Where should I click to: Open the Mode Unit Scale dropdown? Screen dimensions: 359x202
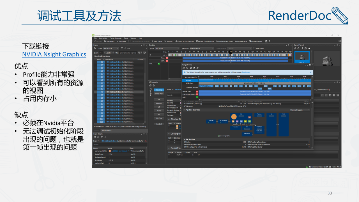[x=167, y=49]
